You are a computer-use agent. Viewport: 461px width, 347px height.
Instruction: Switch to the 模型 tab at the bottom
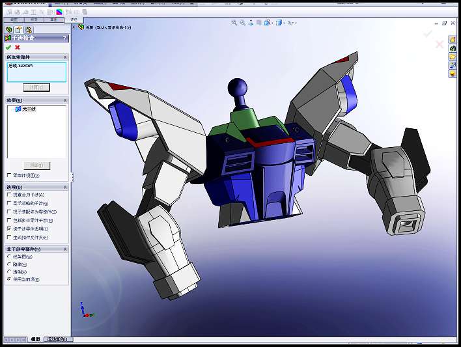point(36,339)
